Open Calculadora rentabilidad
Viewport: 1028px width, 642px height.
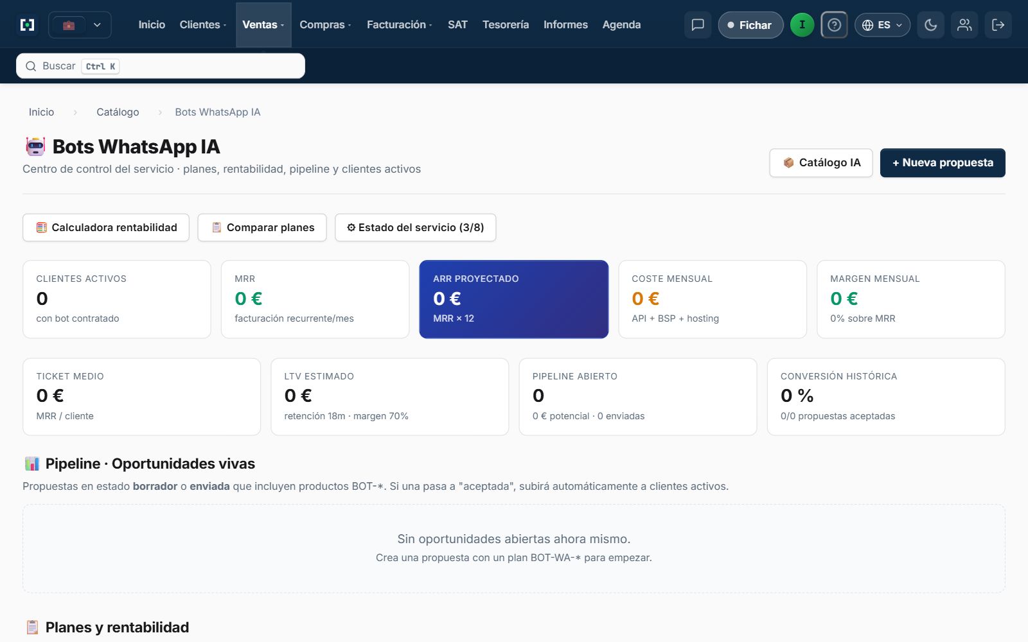(106, 228)
